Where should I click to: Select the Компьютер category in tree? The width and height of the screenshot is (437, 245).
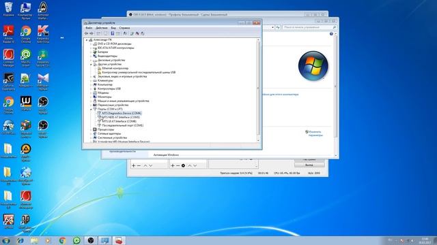click(x=105, y=84)
